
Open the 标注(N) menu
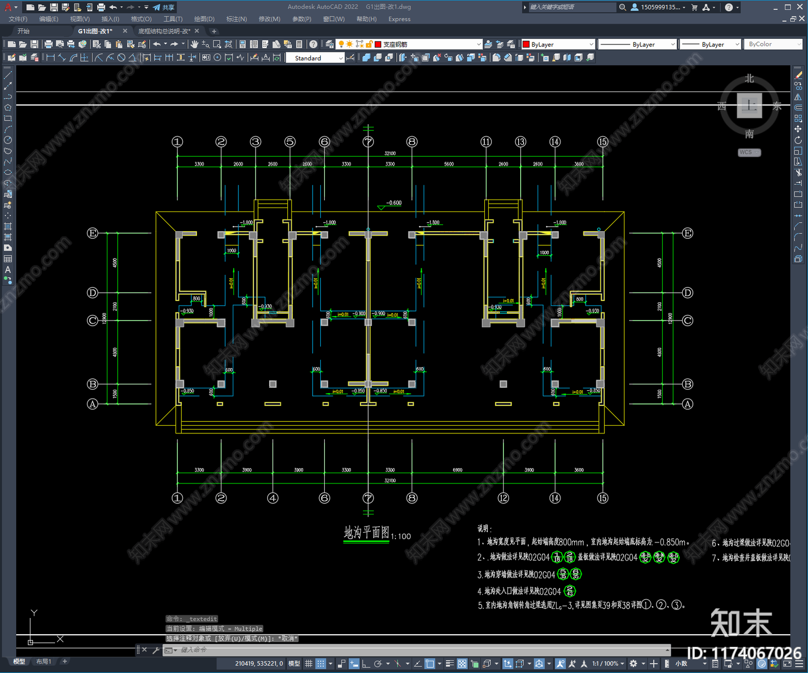click(x=236, y=19)
